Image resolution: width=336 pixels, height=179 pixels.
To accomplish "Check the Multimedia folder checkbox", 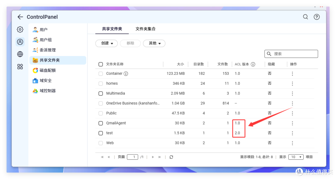I will [100, 93].
